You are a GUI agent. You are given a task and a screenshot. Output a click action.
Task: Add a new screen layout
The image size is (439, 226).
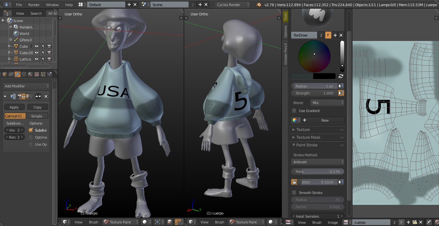(x=129, y=4)
